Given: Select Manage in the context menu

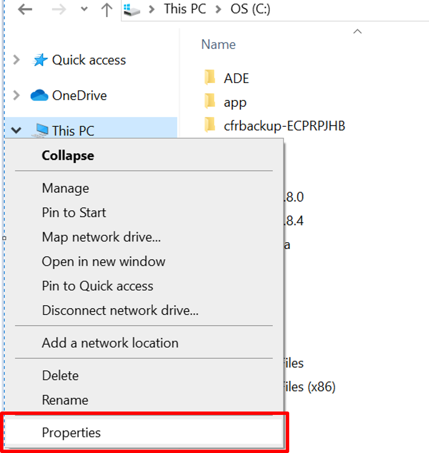Looking at the screenshot, I should pos(65,188).
